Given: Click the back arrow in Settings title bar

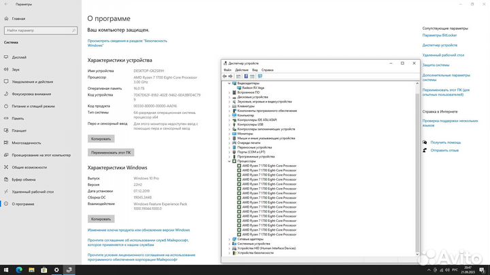Looking at the screenshot, I should click(6, 4).
